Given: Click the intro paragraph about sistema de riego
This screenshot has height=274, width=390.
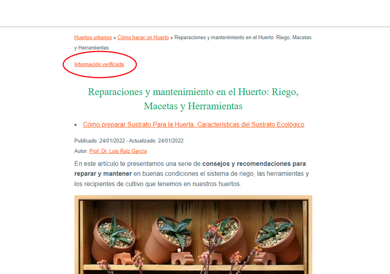Looking at the screenshot, I should pyautogui.click(x=192, y=174).
